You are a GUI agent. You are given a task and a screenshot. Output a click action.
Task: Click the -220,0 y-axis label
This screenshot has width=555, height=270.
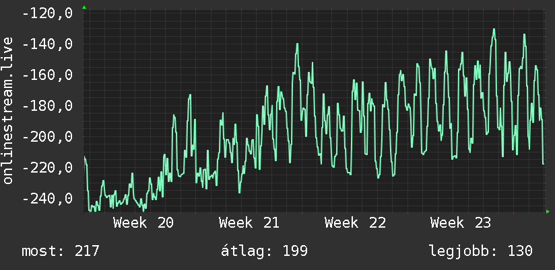pos(47,167)
